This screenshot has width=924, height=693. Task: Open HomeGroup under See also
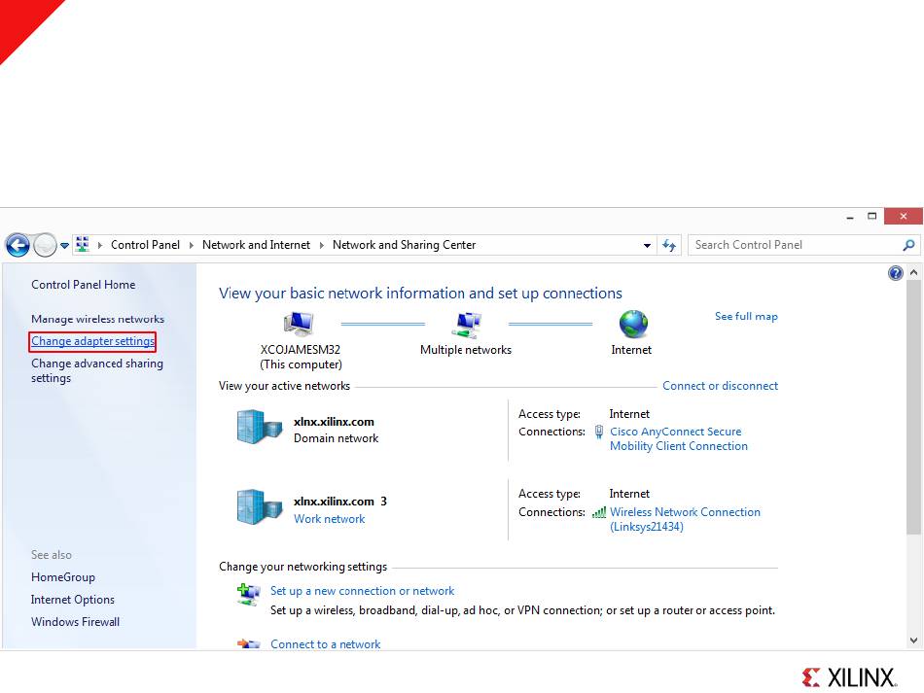coord(63,577)
